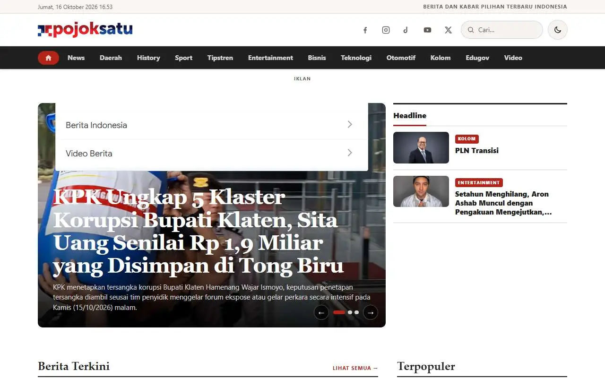Click the date Jumat, 16 Oktober 2026
This screenshot has width=605, height=378.
pos(75,7)
